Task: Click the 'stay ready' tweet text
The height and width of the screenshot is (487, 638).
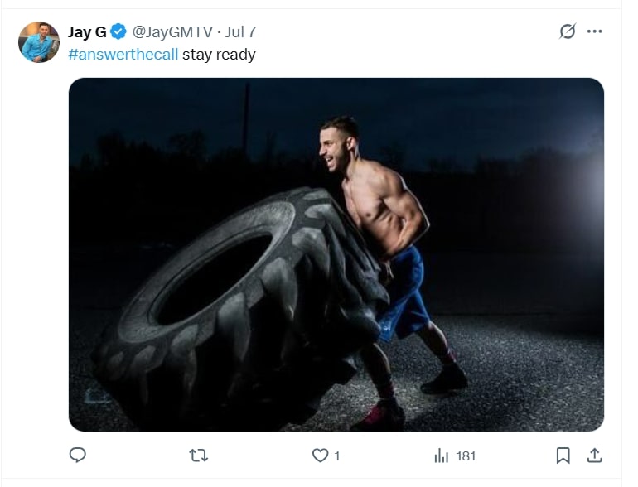Action: 219,55
